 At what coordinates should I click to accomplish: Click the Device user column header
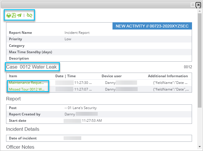(x=112, y=76)
